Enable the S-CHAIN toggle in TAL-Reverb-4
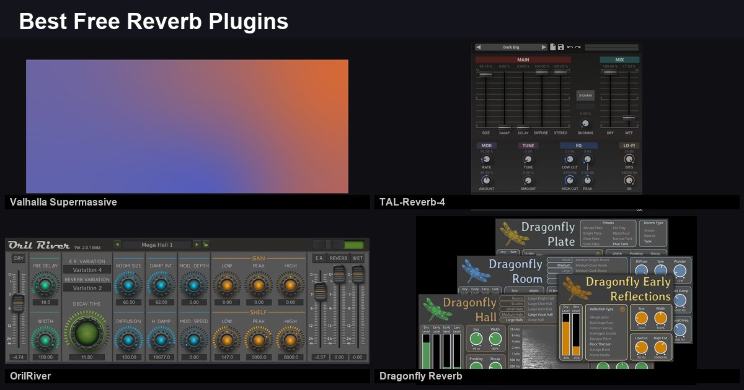Screen dimensions: 744x390 pos(585,95)
